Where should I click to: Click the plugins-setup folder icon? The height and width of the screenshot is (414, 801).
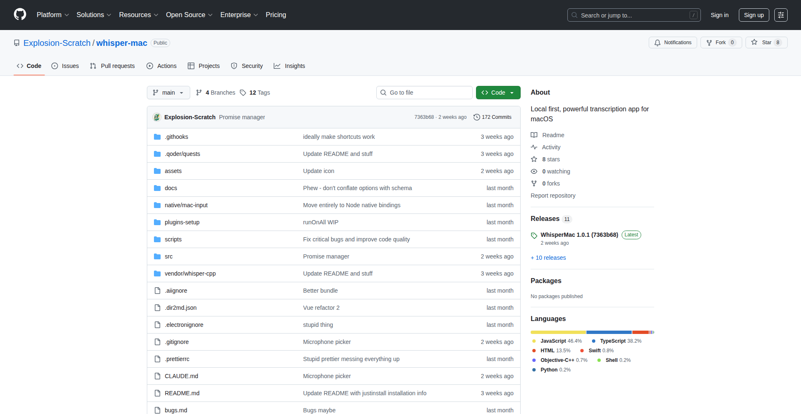click(x=157, y=222)
